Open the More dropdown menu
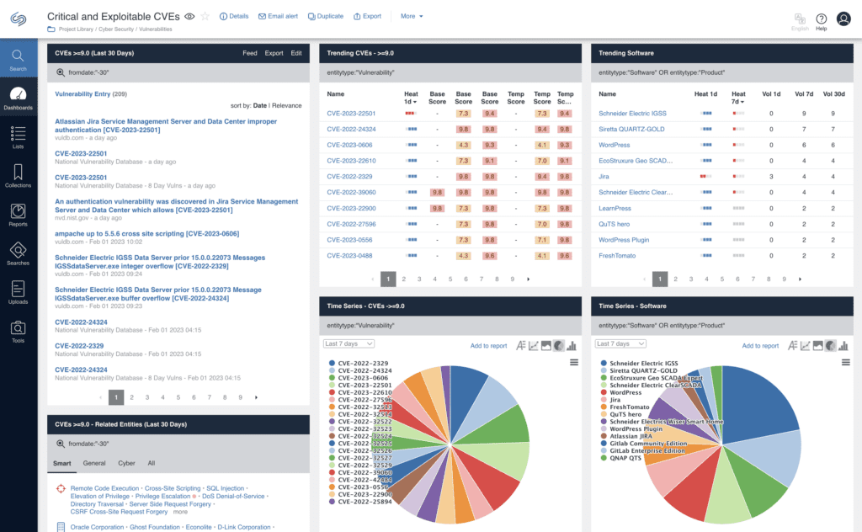The width and height of the screenshot is (862, 532). pyautogui.click(x=412, y=17)
